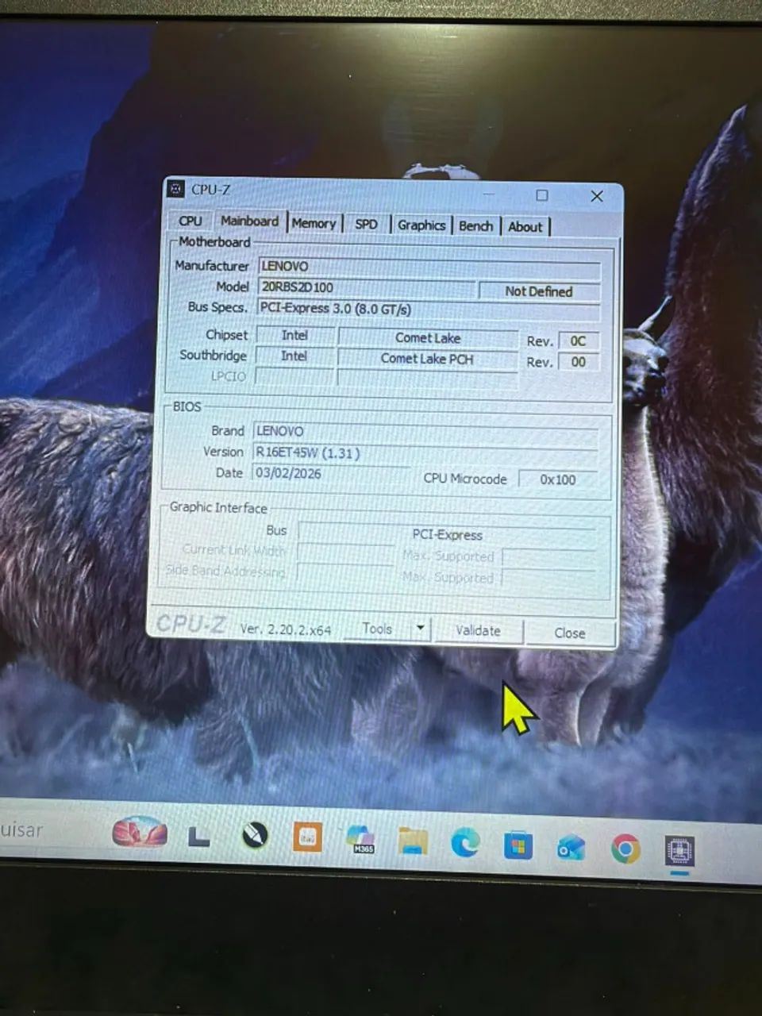Open the round pen icon on taskbar
Viewport: 762px width, 1016px height.
[255, 835]
